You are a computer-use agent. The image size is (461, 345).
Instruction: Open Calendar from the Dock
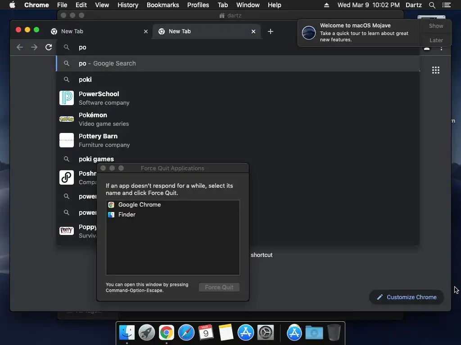(x=206, y=333)
